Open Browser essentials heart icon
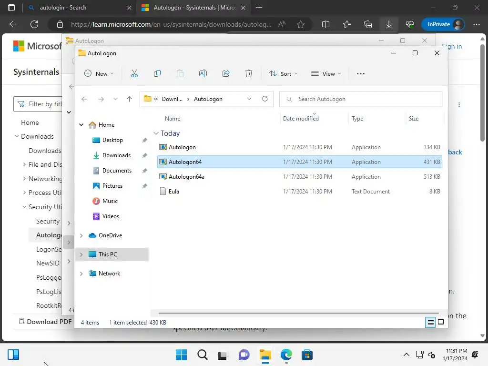This screenshot has width=488, height=366. click(410, 24)
